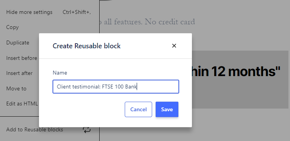290x141 pixels.
Task: Save the reusable block
Action: pyautogui.click(x=167, y=109)
